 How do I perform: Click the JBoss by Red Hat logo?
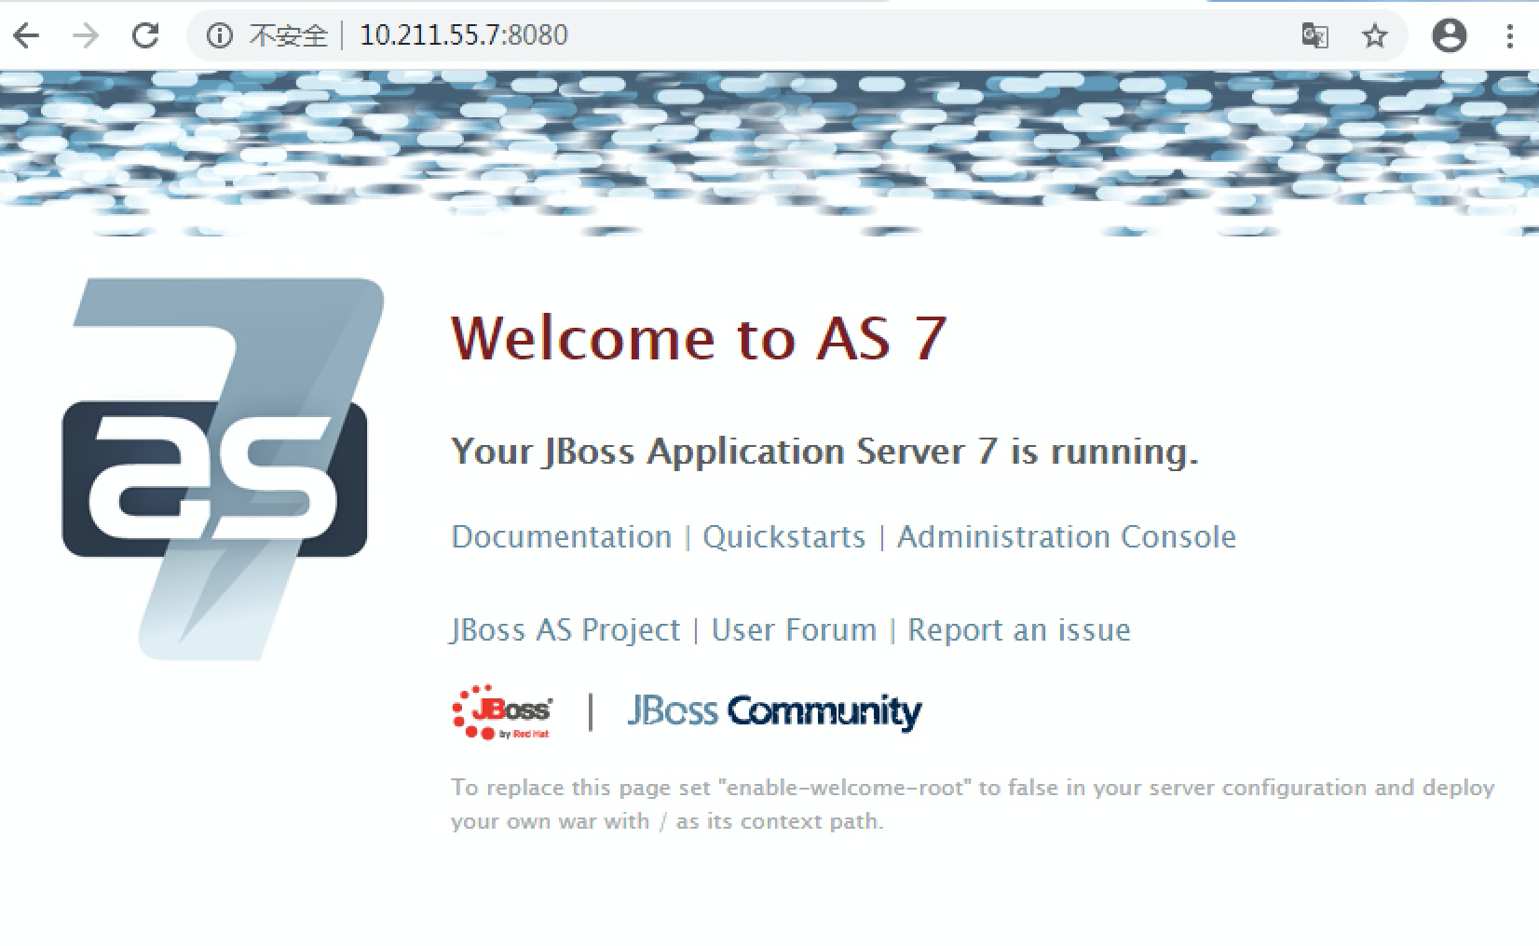pos(501,713)
